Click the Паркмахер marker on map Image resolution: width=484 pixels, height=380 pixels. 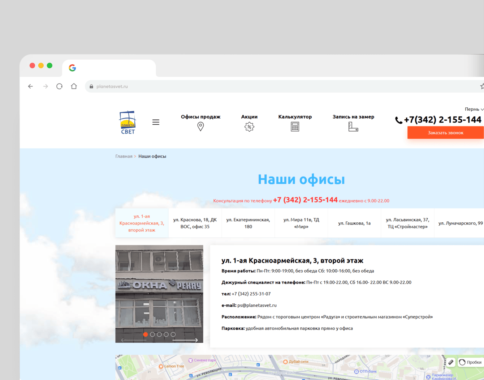pyautogui.click(x=441, y=376)
